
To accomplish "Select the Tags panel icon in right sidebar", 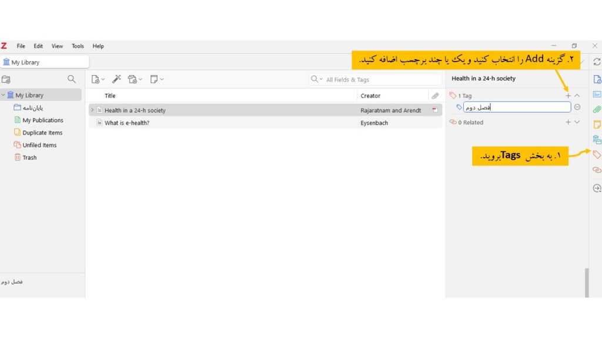I will [596, 155].
